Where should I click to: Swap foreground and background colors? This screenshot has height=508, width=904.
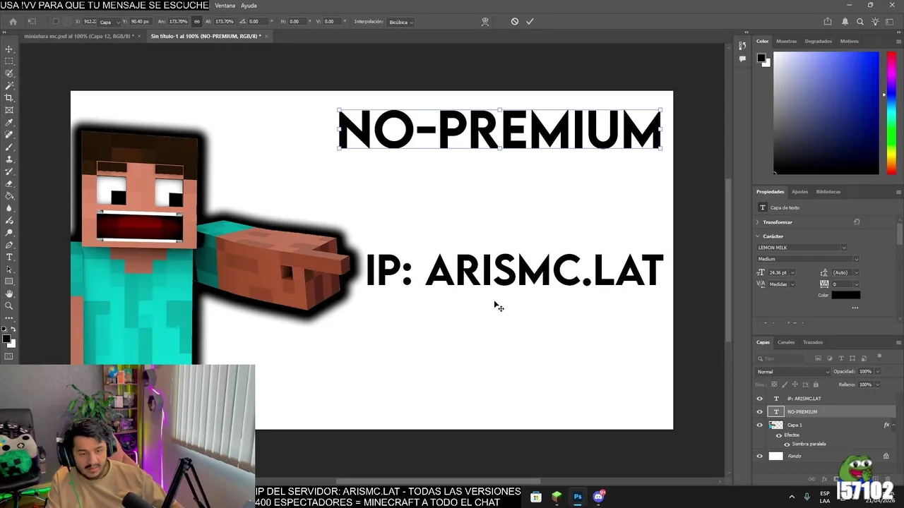click(x=13, y=329)
